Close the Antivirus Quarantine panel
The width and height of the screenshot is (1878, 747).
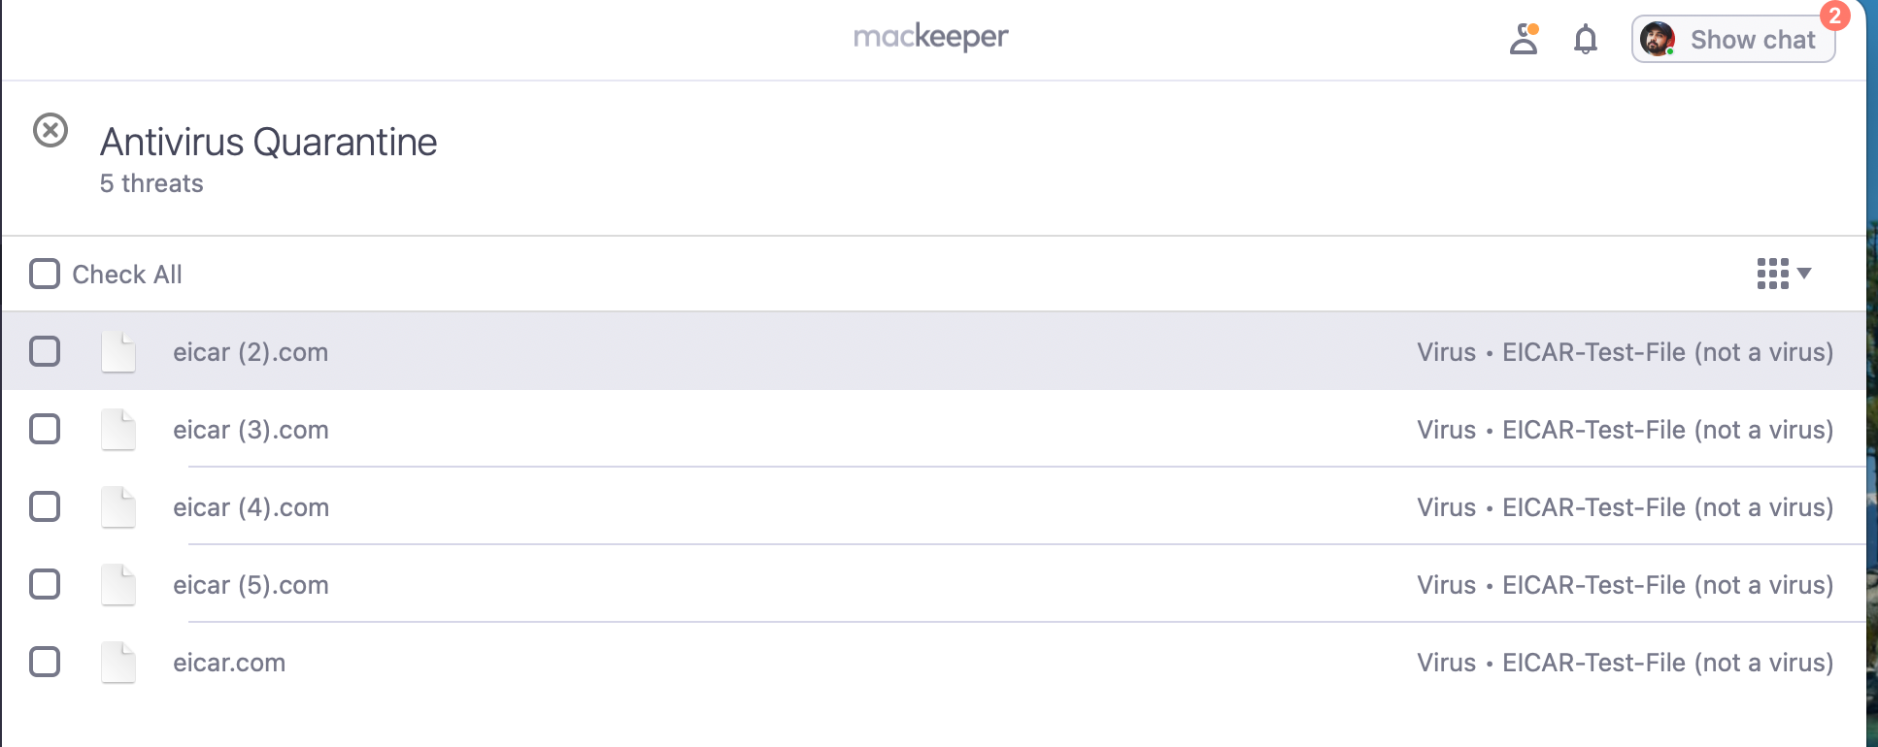click(x=50, y=130)
